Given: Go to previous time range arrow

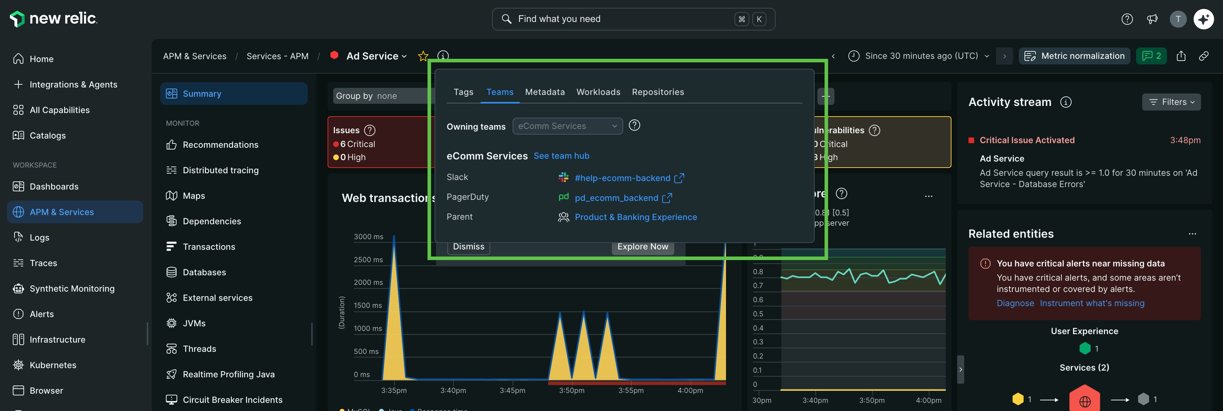Looking at the screenshot, I should point(833,56).
